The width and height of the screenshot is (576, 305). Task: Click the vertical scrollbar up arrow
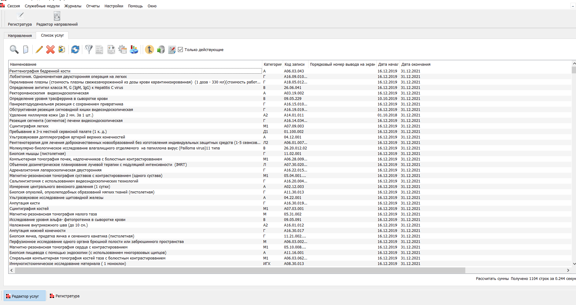pyautogui.click(x=574, y=64)
